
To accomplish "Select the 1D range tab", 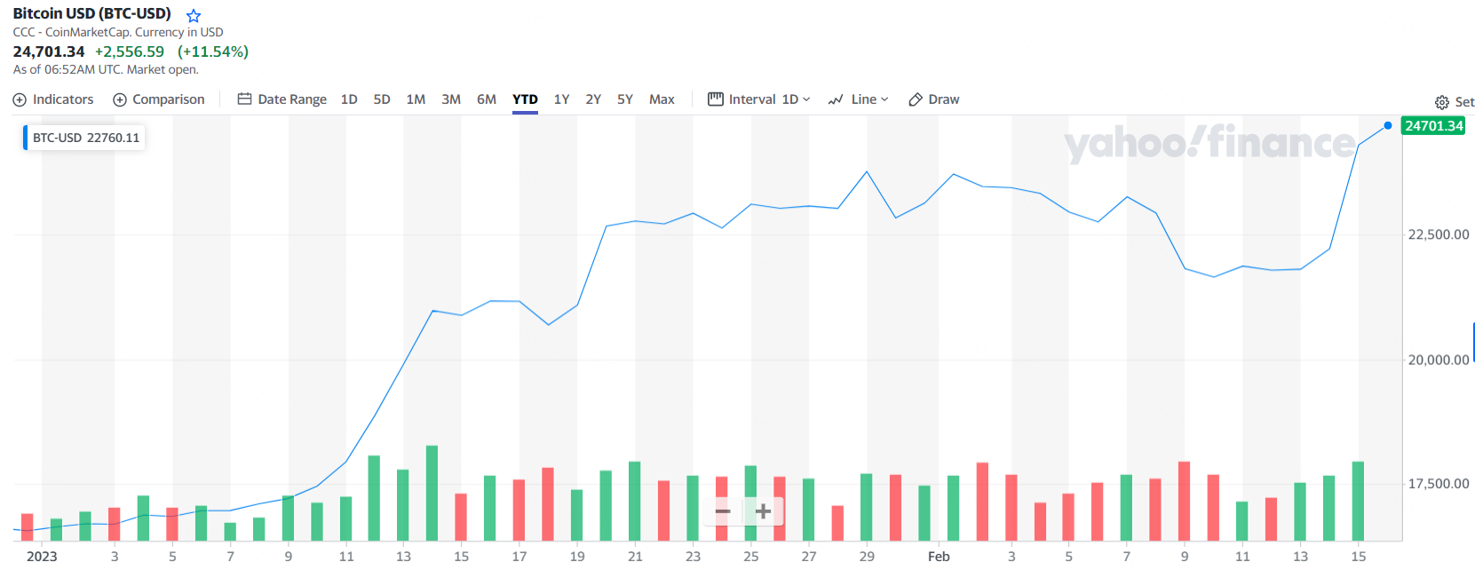I will (x=349, y=99).
